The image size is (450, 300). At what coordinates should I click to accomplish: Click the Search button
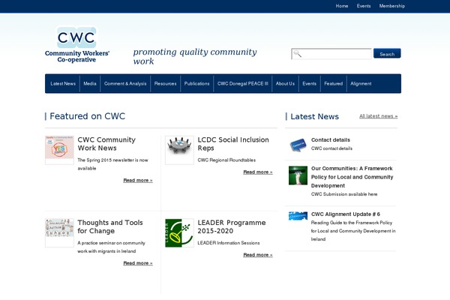pyautogui.click(x=387, y=53)
